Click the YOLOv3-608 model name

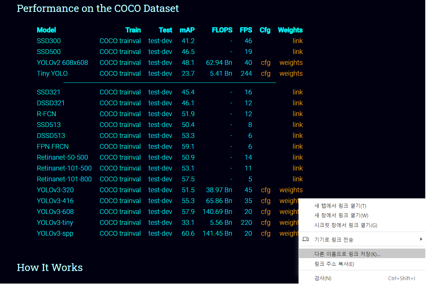[x=55, y=212]
